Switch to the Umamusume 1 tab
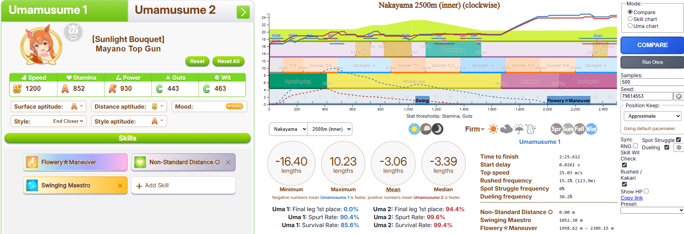Viewport: 684px width, 234px height. tap(65, 11)
